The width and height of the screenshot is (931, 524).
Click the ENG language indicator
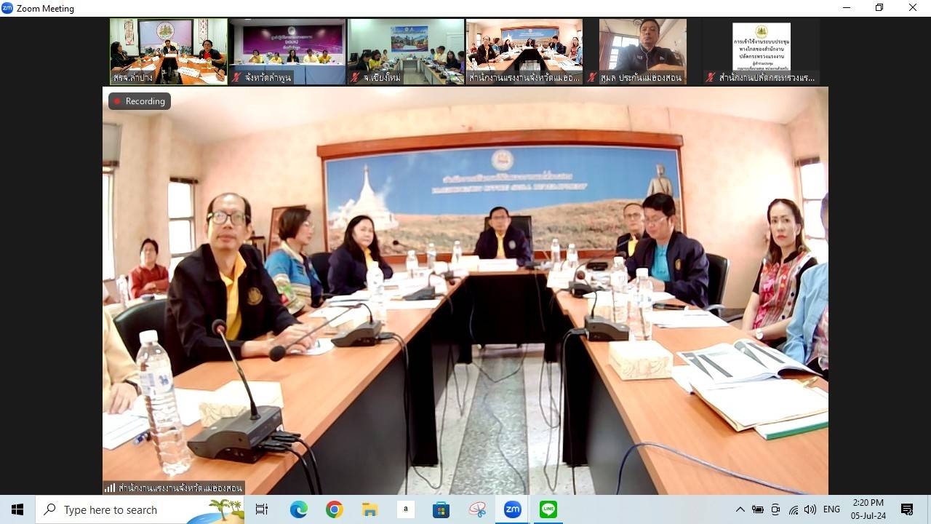click(x=831, y=509)
